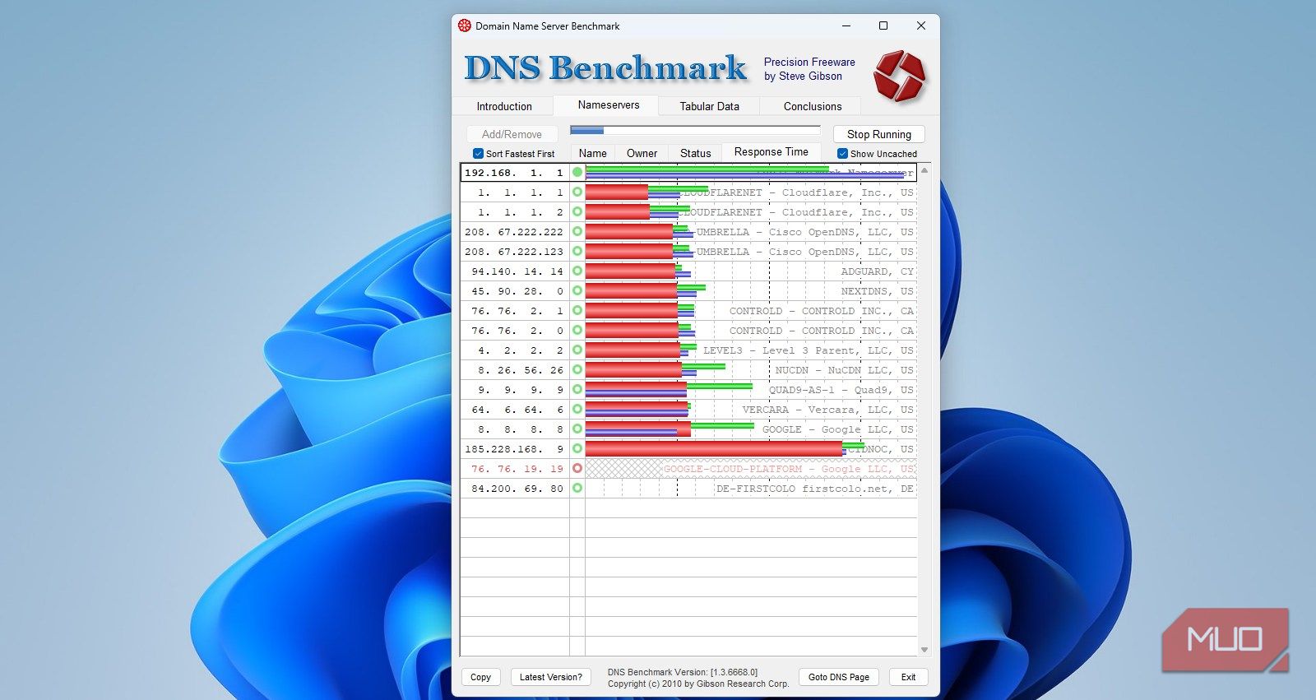This screenshot has width=1316, height=700.
Task: Select the 185.228.168.9 nameserver row
Action: click(x=688, y=448)
